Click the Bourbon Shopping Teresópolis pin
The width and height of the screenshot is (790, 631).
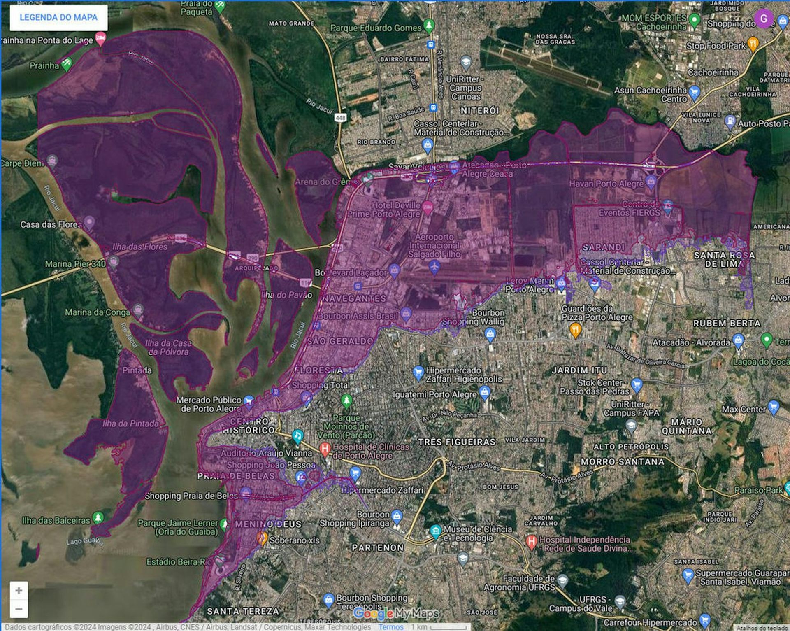click(328, 601)
